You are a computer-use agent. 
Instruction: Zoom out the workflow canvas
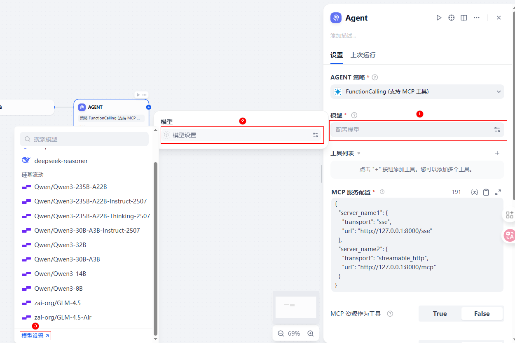tap(281, 334)
